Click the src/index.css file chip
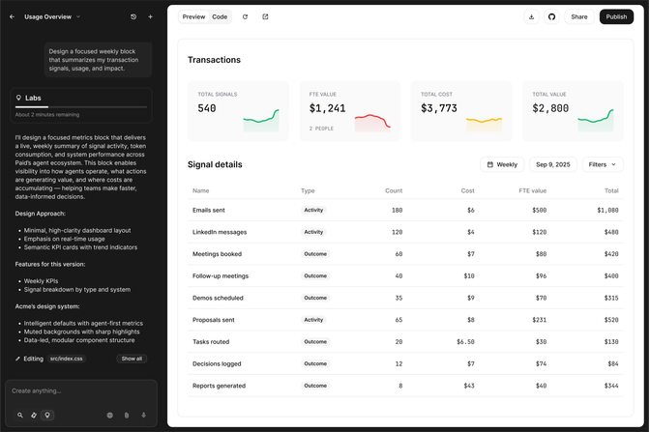 pos(67,359)
